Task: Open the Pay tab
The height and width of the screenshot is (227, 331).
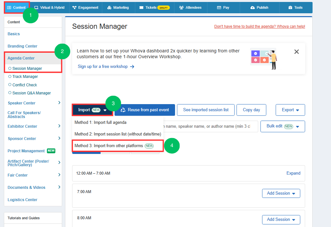Action: 223,7
